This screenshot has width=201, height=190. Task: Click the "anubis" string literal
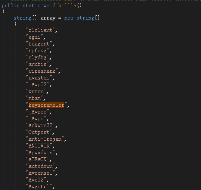coord(38,64)
